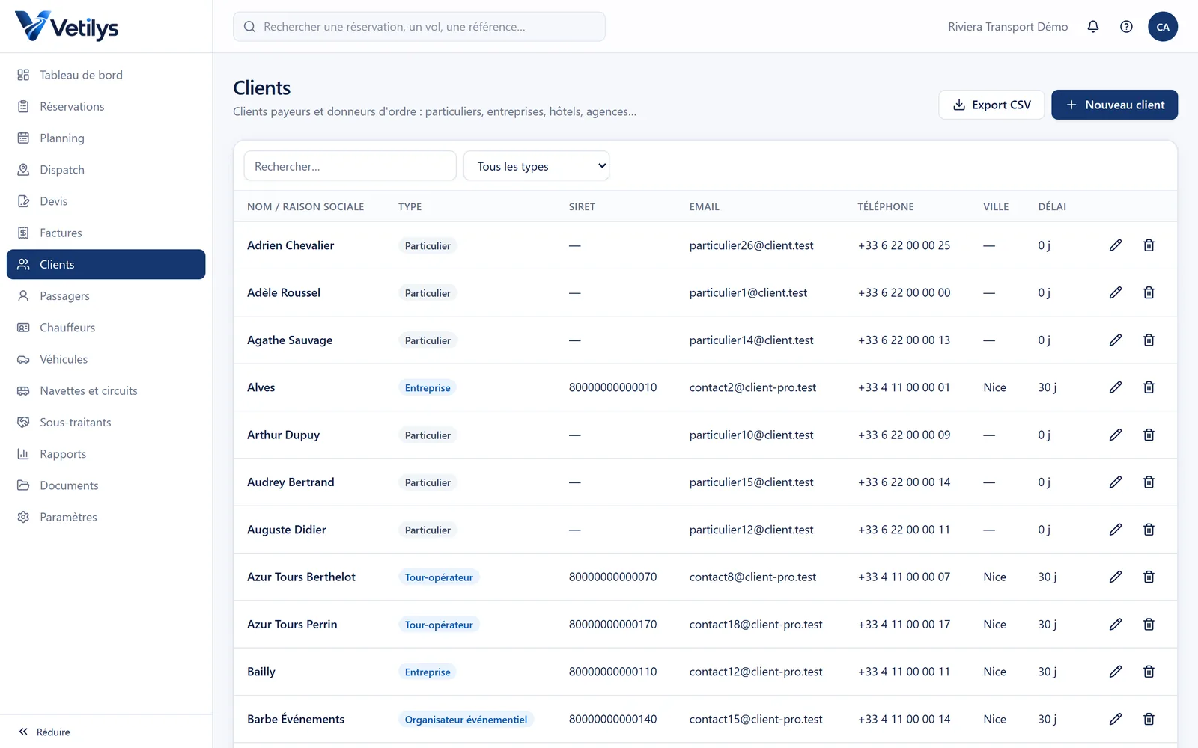Delete the Alves client row
Image resolution: width=1198 pixels, height=748 pixels.
1149,387
